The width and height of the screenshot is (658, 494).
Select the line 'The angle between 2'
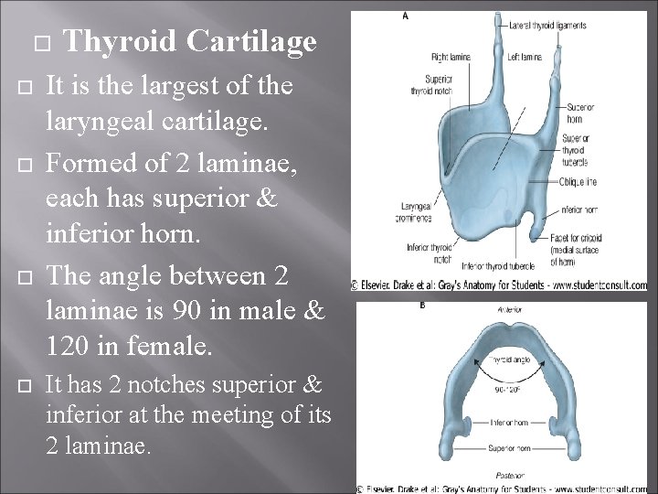pos(167,275)
